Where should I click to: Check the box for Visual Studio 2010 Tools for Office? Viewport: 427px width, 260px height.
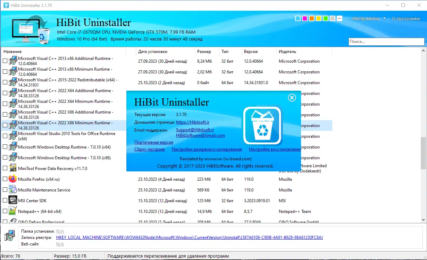pos(5,136)
